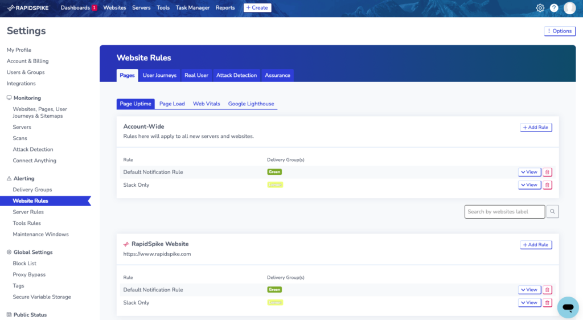Add Rule to the Account-Wide section
The image size is (583, 320).
coord(536,127)
